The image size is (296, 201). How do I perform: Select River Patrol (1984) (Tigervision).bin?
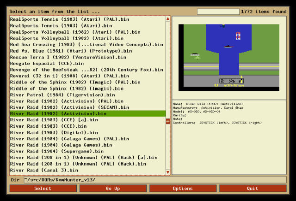87,95
